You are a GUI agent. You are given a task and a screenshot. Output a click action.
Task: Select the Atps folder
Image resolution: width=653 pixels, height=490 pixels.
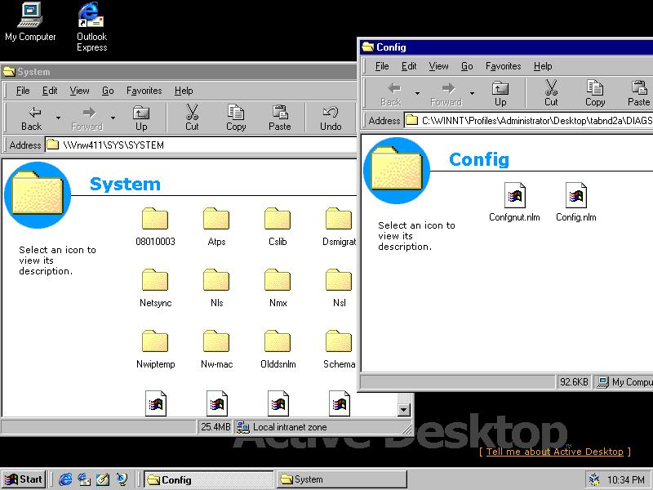tap(216, 227)
